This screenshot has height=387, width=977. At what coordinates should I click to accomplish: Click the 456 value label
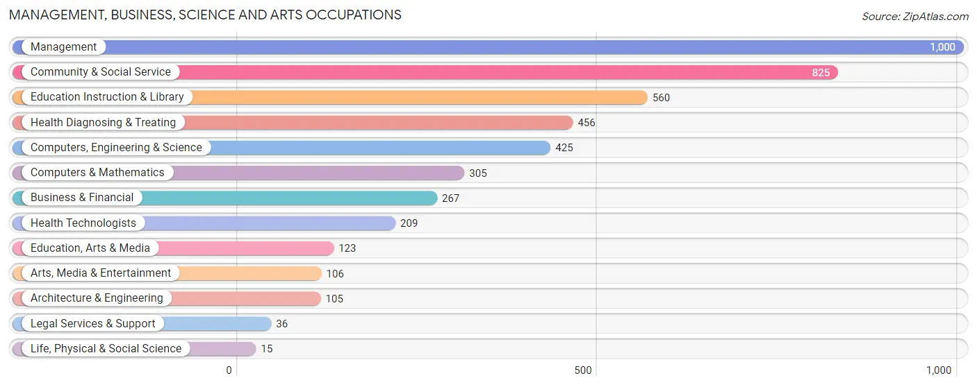pyautogui.click(x=586, y=123)
